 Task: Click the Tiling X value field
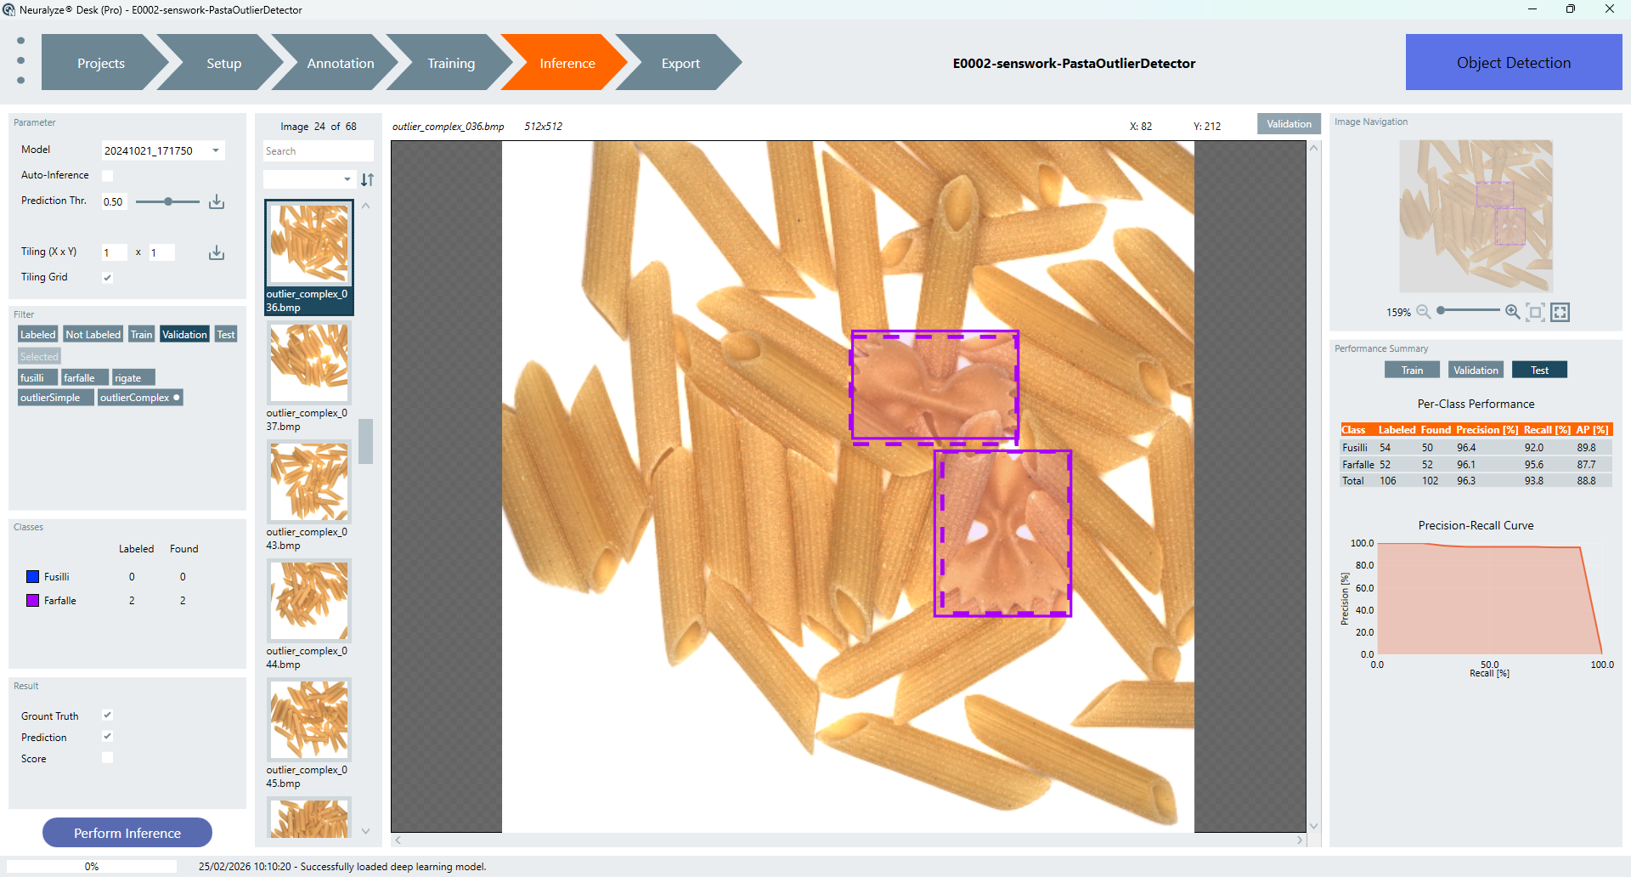tap(114, 252)
